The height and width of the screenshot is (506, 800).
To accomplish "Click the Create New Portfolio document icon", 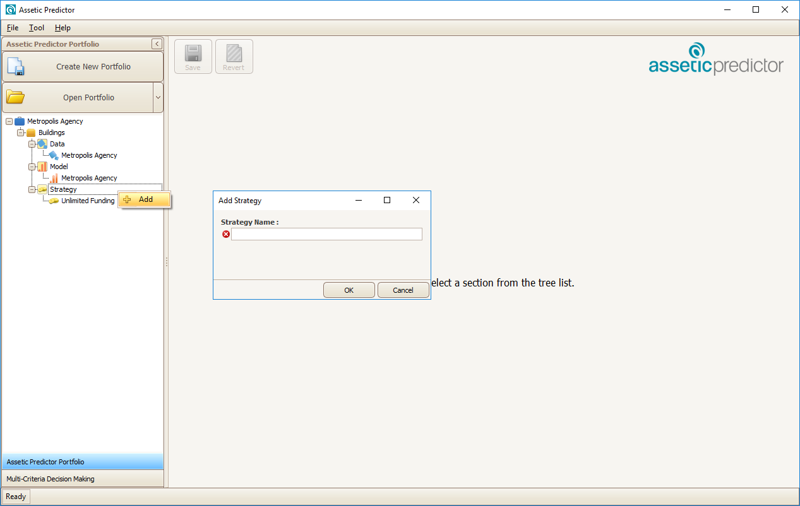I will tap(15, 66).
